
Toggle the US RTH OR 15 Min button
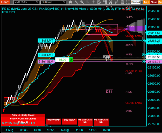(x=101, y=122)
